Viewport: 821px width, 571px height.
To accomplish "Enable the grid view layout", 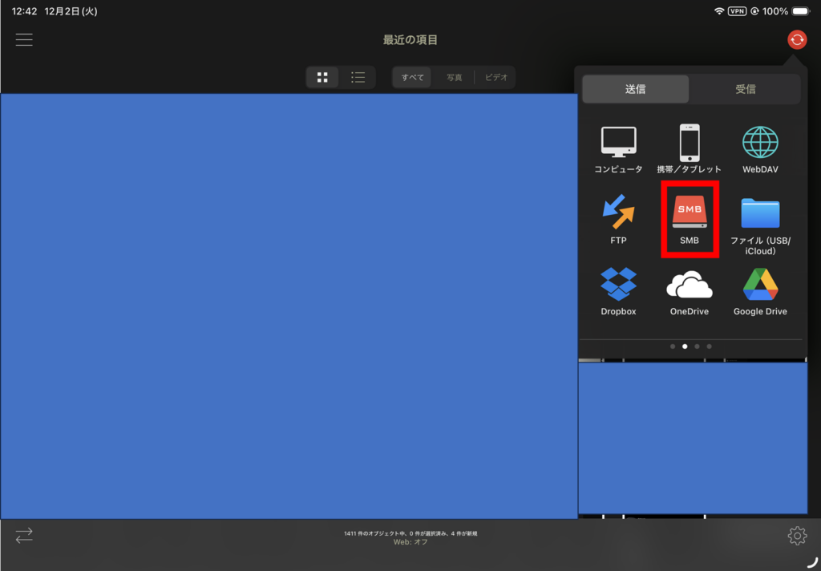I will [x=322, y=77].
